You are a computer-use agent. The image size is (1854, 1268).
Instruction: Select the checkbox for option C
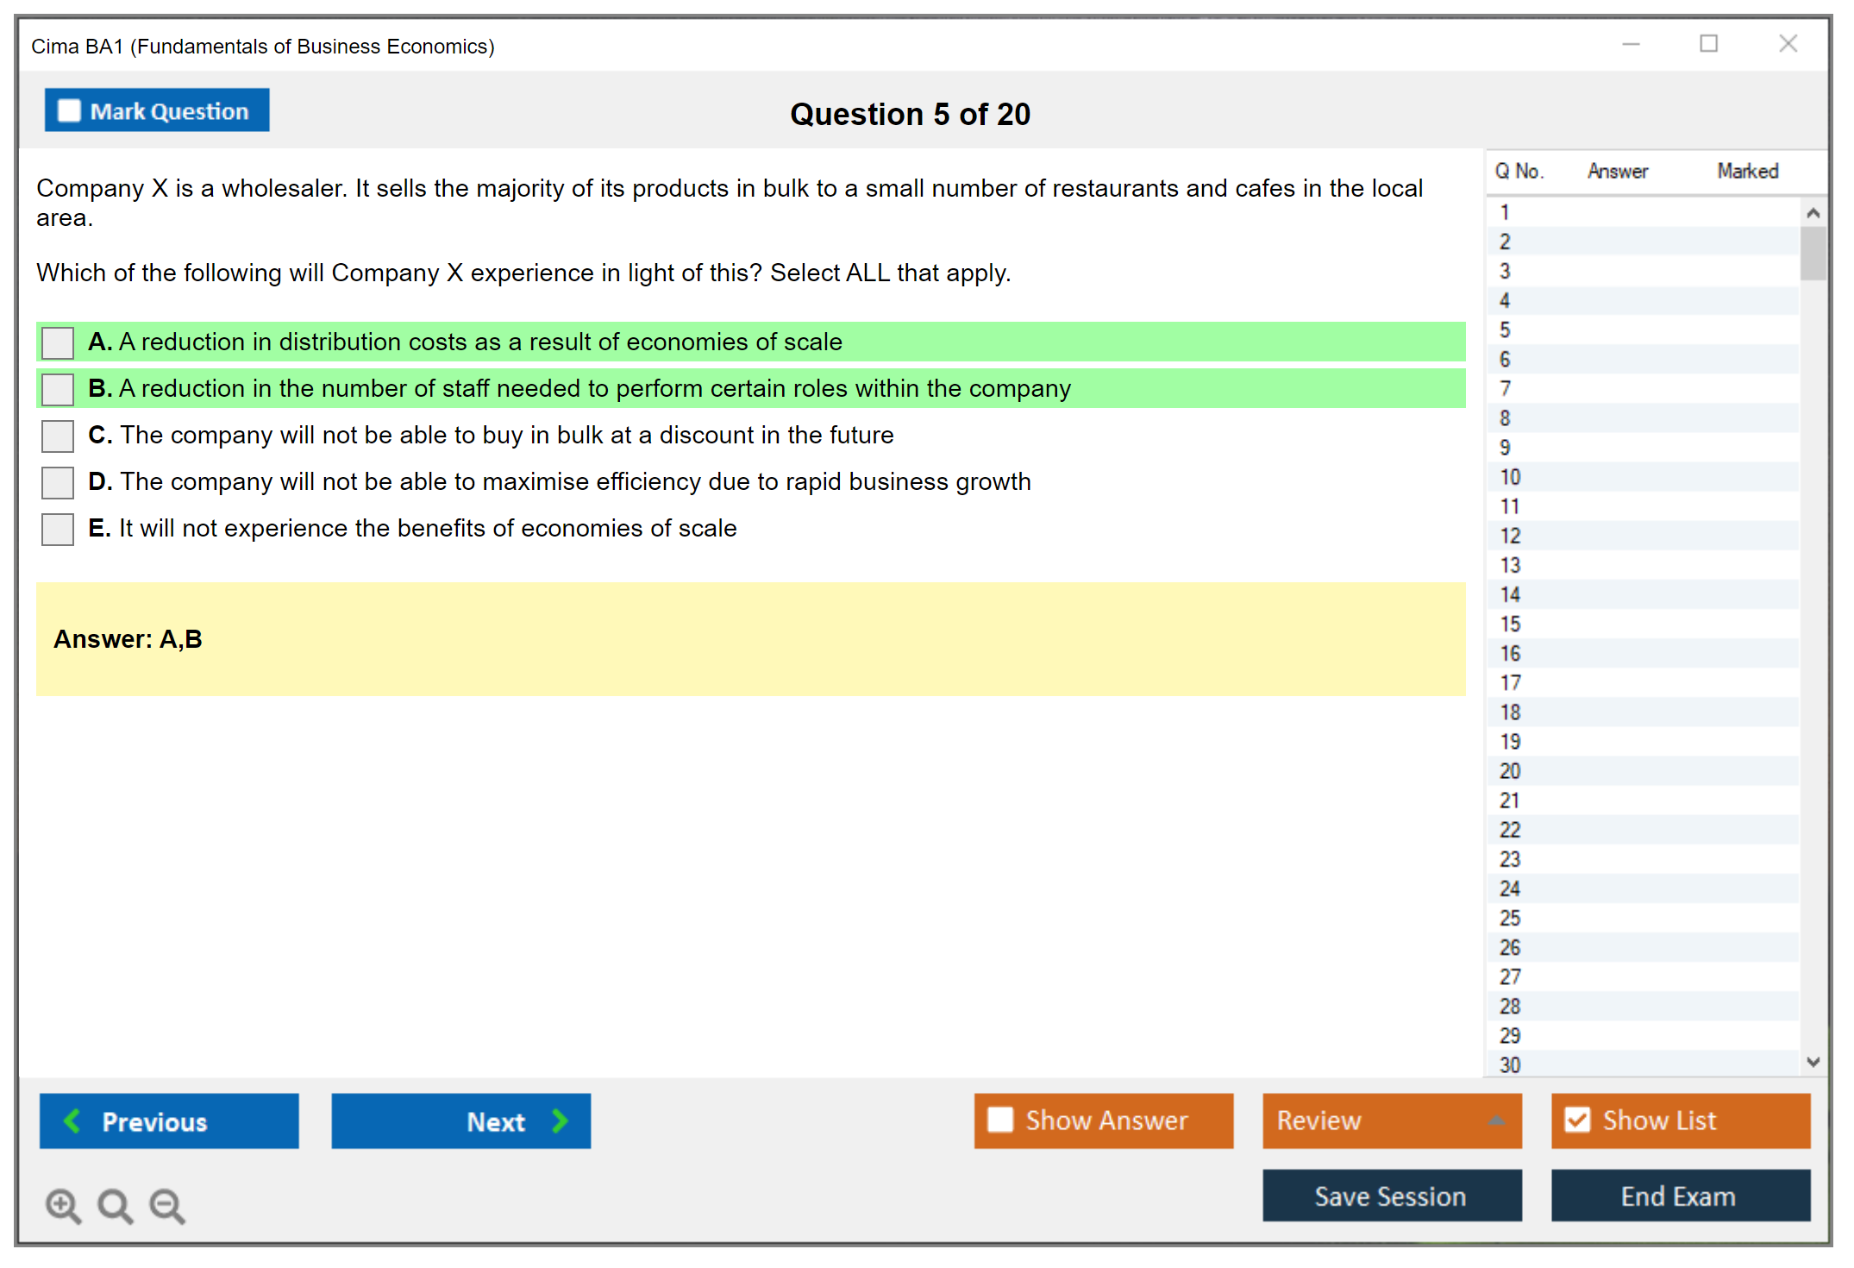(x=58, y=436)
